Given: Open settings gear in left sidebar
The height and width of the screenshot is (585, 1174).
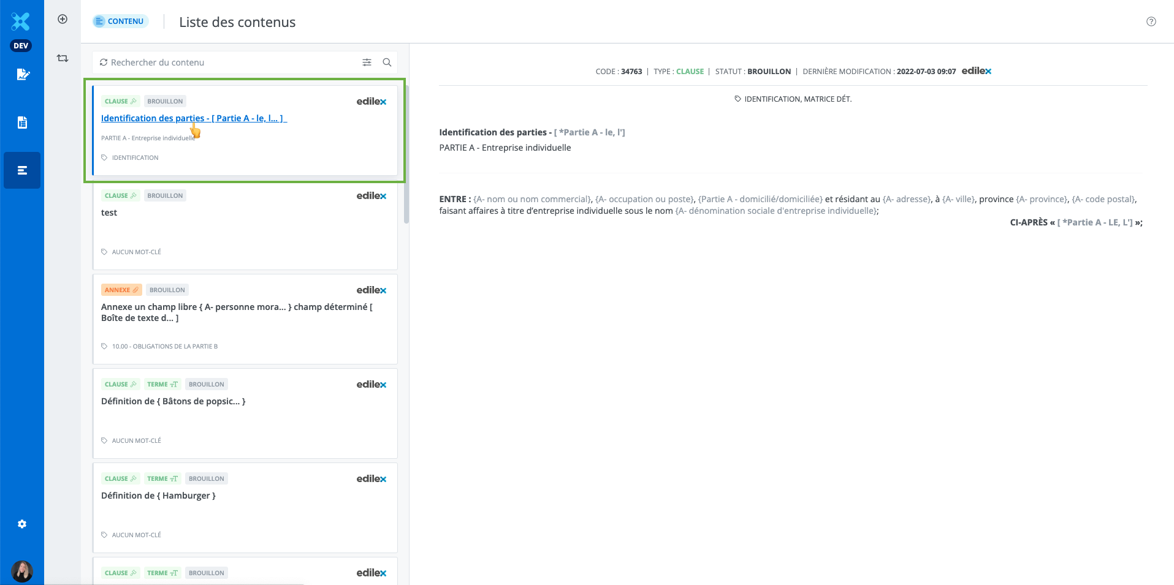Looking at the screenshot, I should [22, 524].
